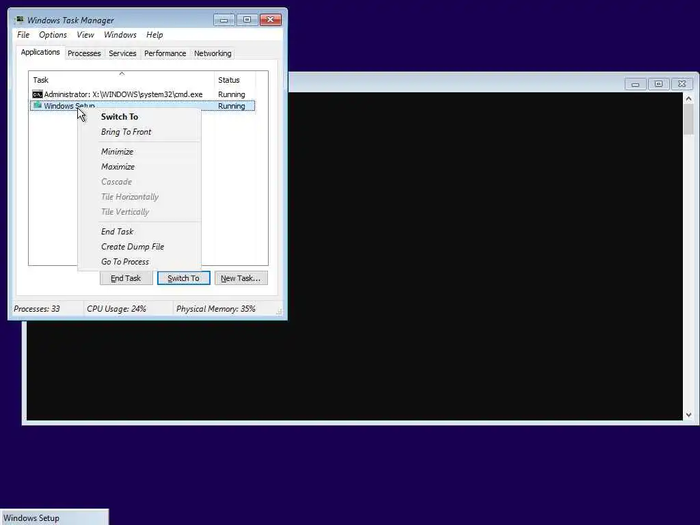Open the Help menu
700x525 pixels.
click(x=154, y=35)
